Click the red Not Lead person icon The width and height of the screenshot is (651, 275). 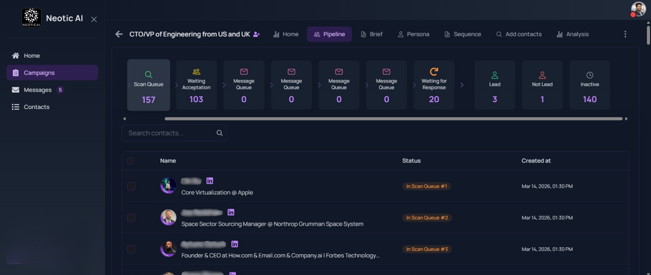(542, 75)
